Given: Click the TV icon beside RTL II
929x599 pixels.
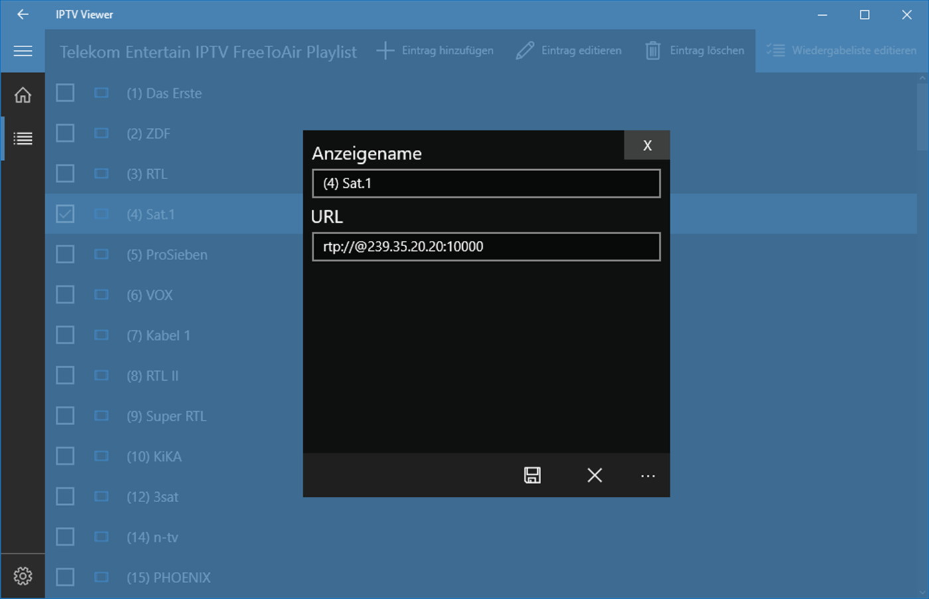Looking at the screenshot, I should pyautogui.click(x=101, y=375).
